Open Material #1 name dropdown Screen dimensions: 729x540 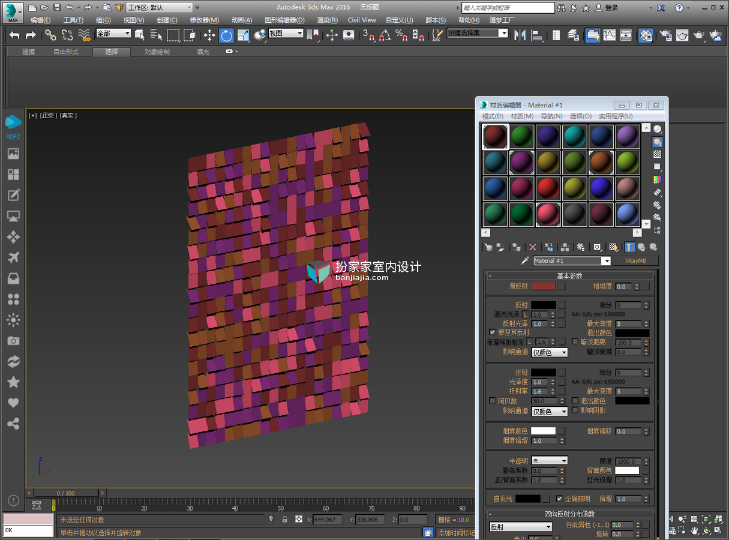pos(607,261)
